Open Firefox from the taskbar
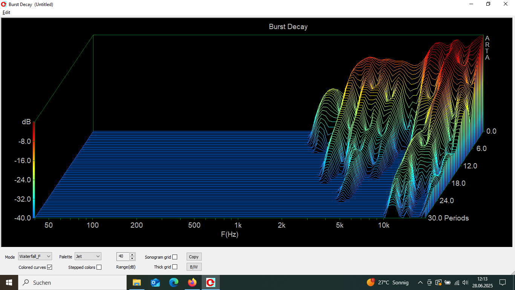This screenshot has width=515, height=290. coord(192,282)
